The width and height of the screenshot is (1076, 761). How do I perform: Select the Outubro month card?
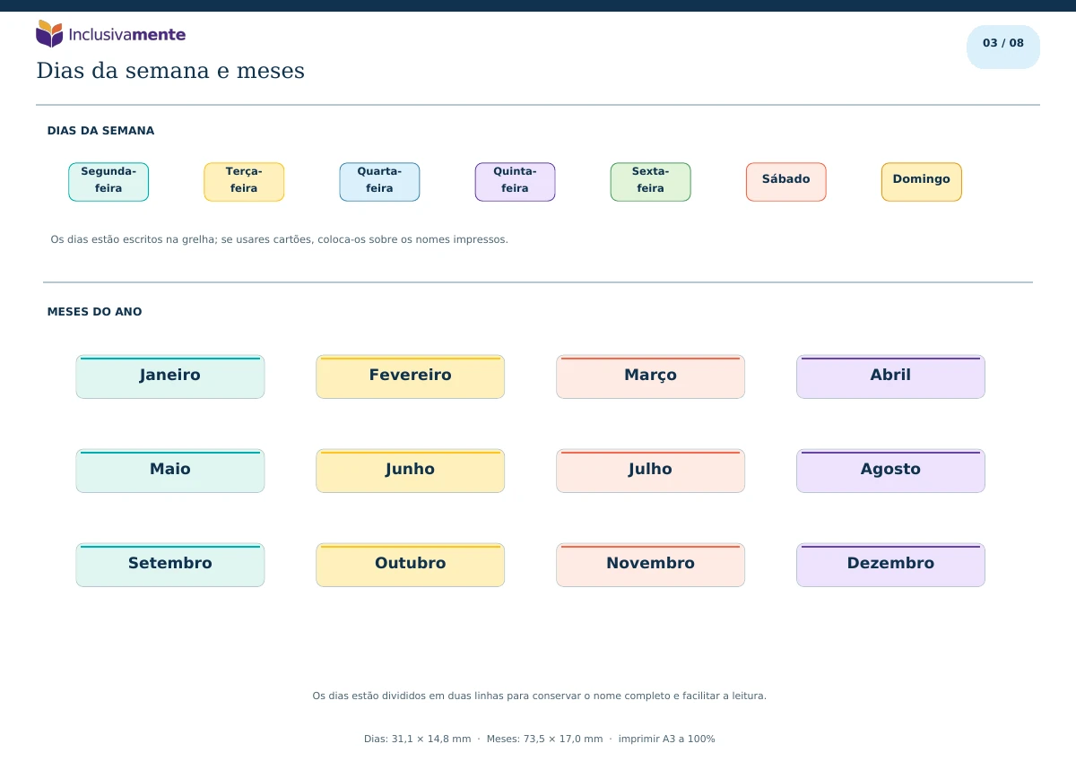coord(411,565)
